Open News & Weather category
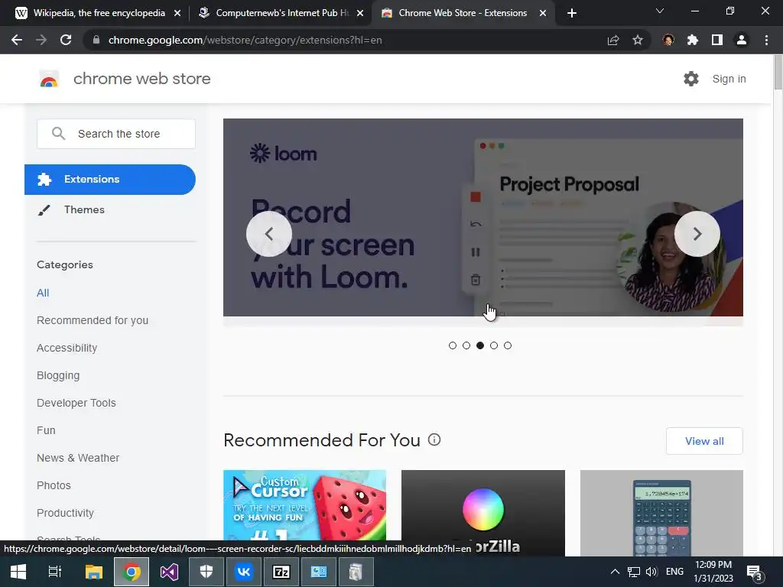The width and height of the screenshot is (783, 587). pos(78,458)
